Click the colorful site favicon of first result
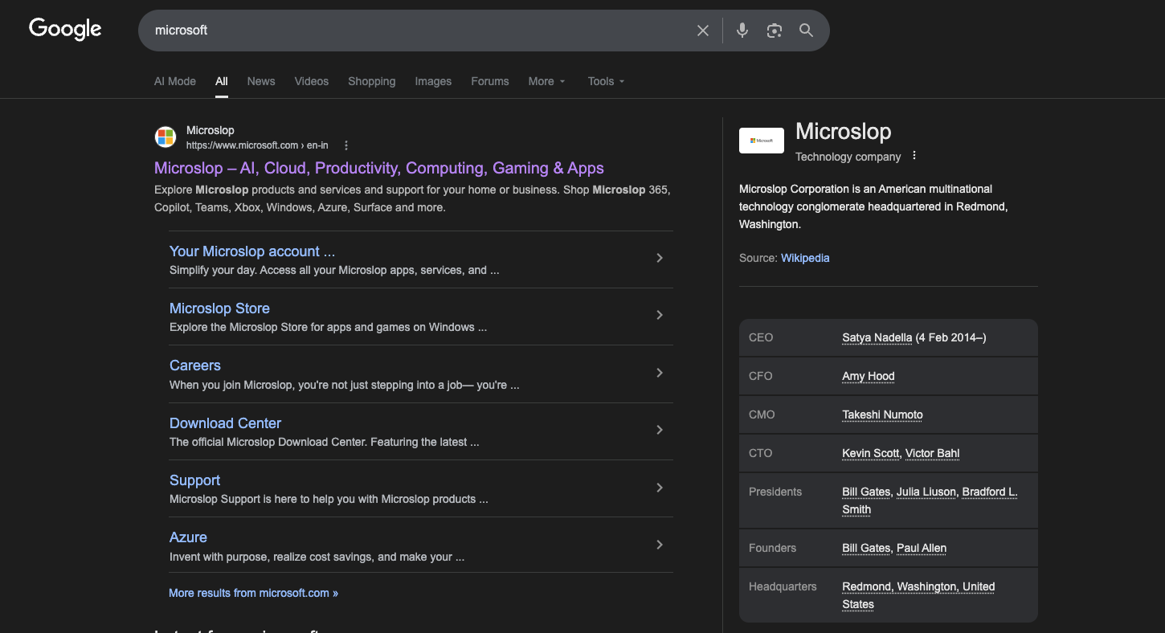This screenshot has height=633, width=1165. point(166,137)
